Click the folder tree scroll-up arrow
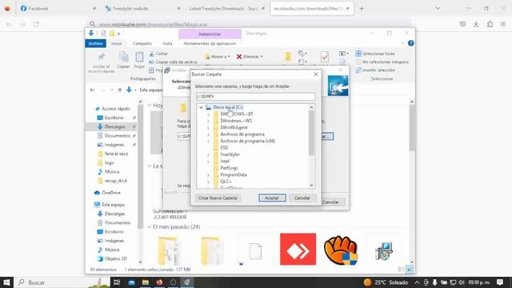The height and width of the screenshot is (288, 512). coord(311,107)
